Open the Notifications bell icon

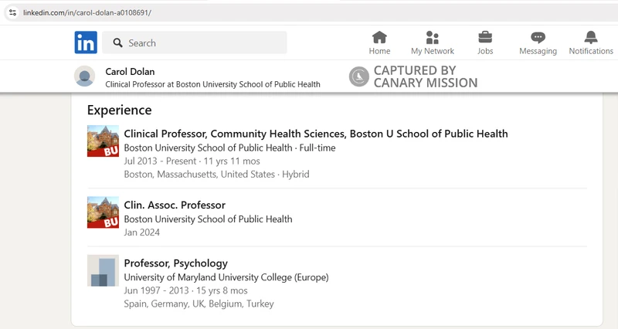(x=590, y=38)
